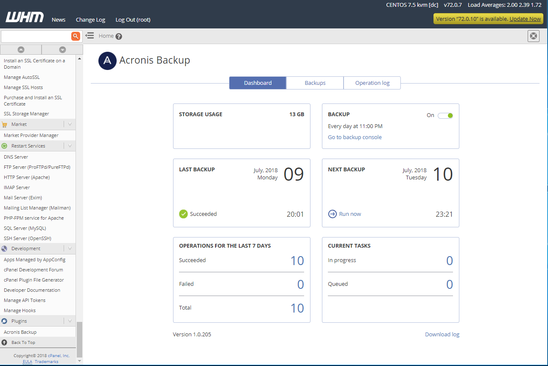Screen dimensions: 548x366
Task: Open Developer Documentation
Action: 32,290
